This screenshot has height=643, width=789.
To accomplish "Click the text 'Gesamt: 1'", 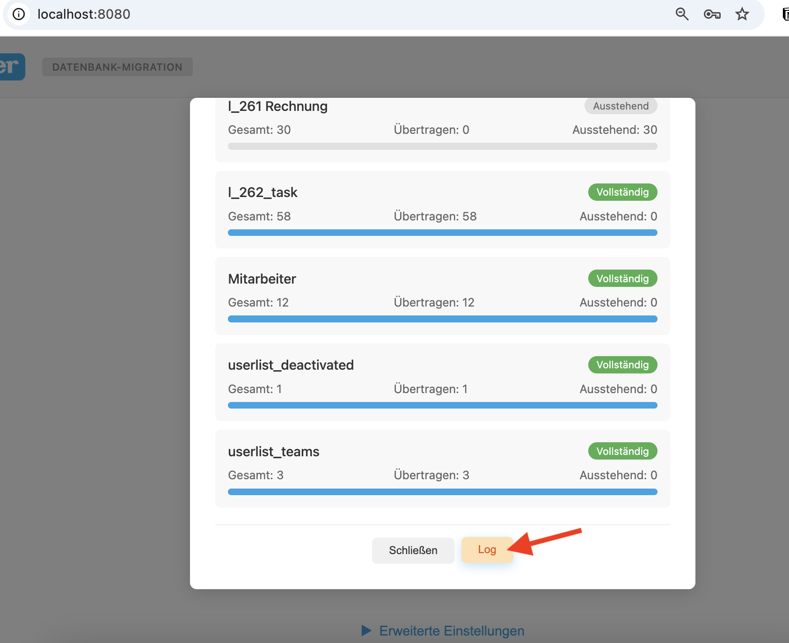I will click(255, 389).
